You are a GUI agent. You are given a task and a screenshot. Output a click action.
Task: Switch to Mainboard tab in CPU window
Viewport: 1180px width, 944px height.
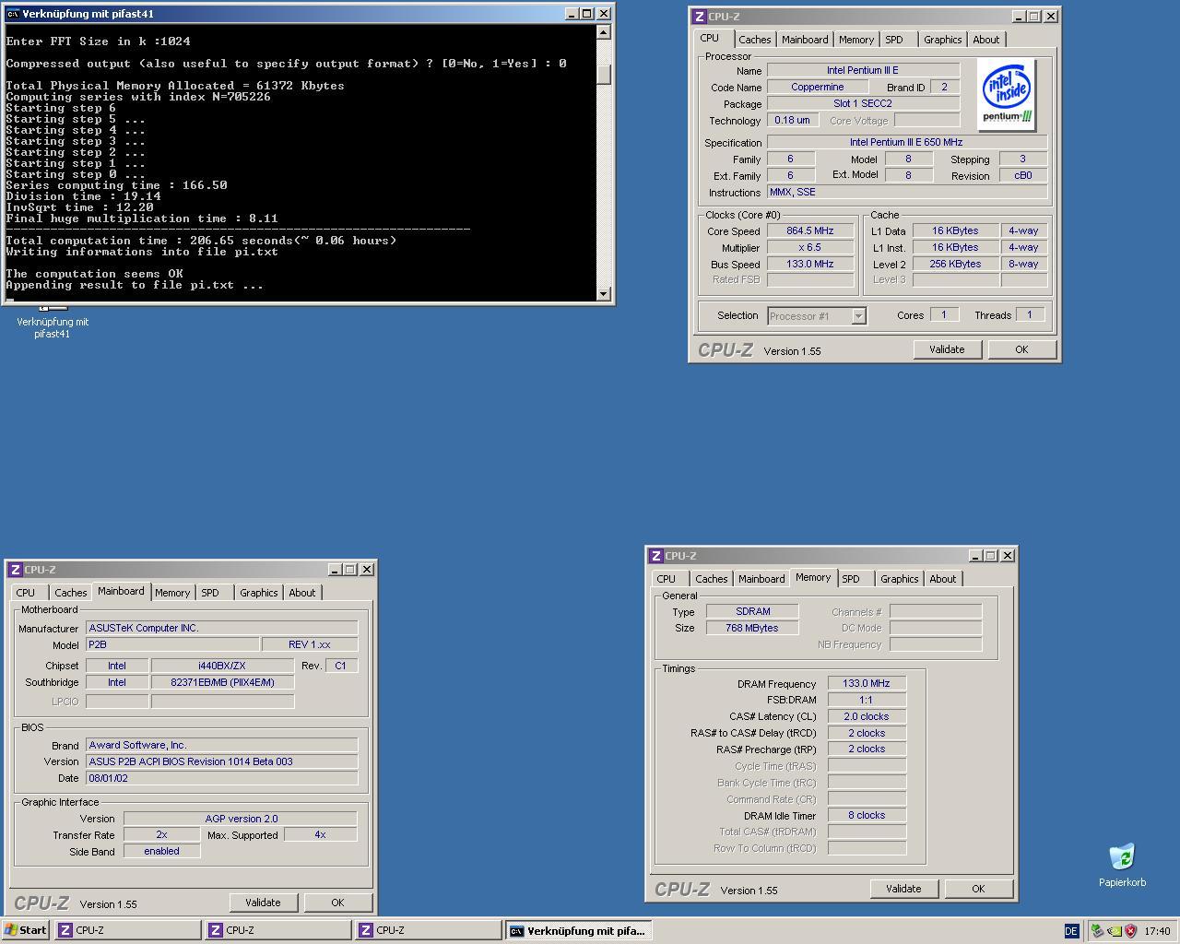[805, 40]
